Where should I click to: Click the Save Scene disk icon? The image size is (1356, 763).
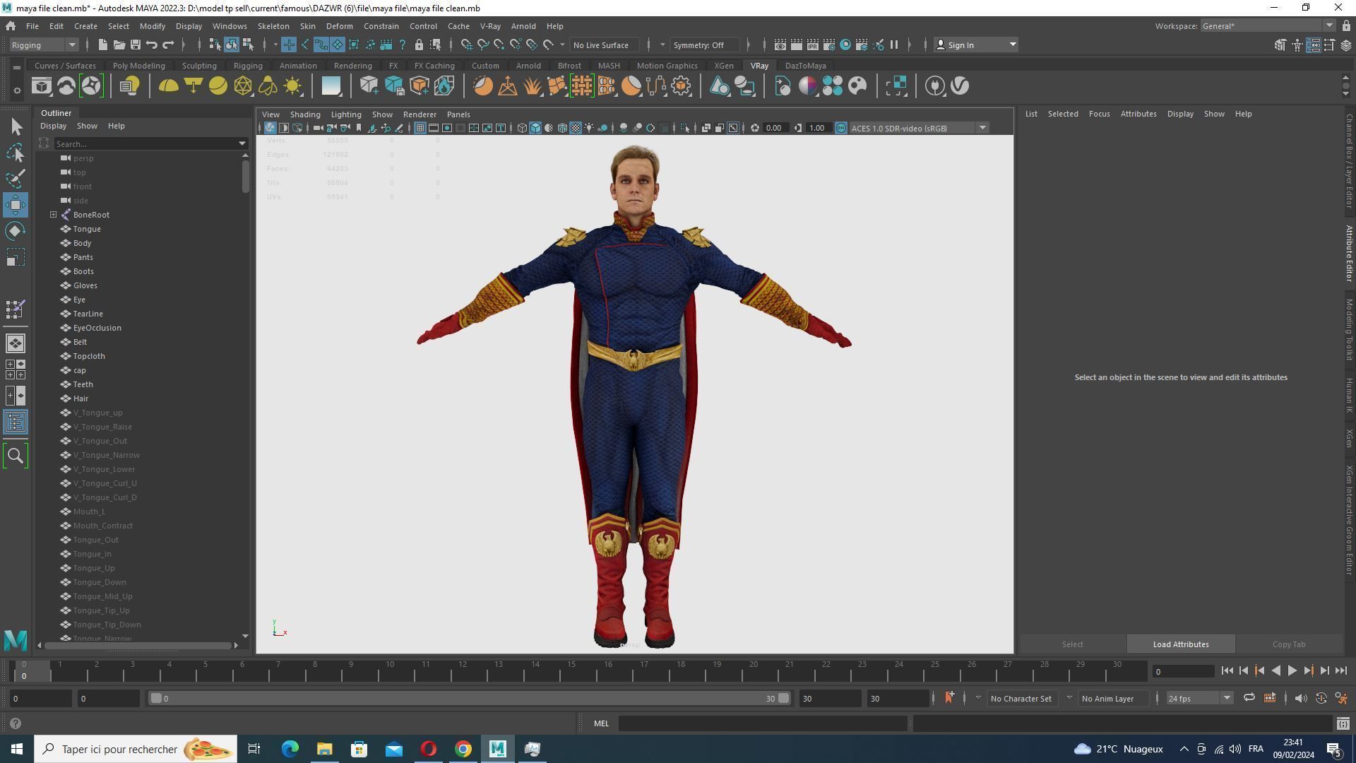[x=135, y=45]
